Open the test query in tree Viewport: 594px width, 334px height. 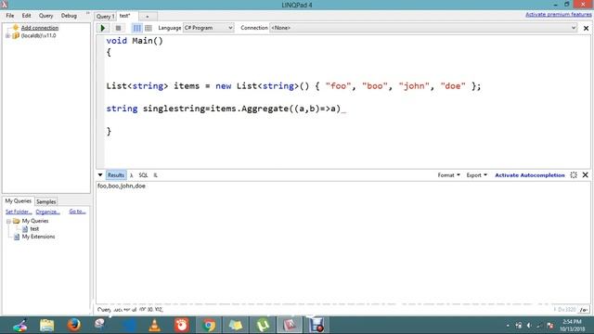point(34,229)
